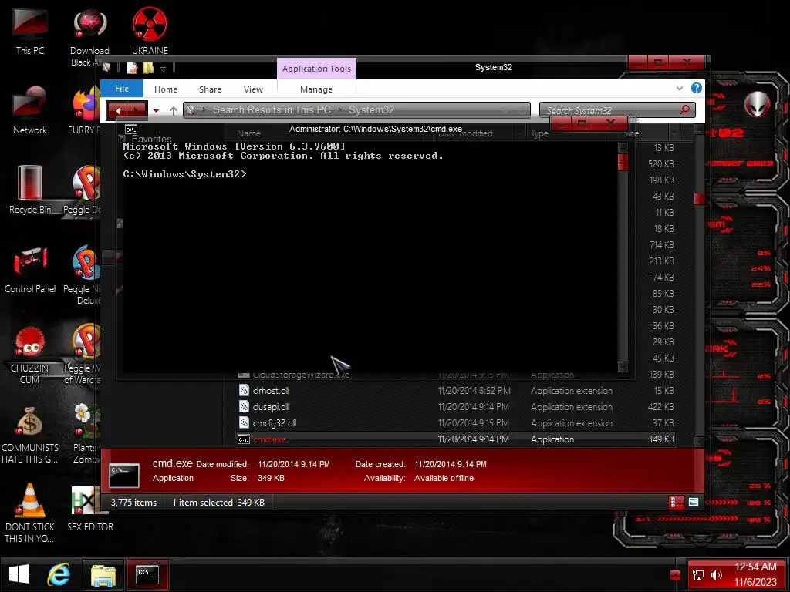
Task: Open the taskbar clock showing 12:54 AM
Action: 755,574
